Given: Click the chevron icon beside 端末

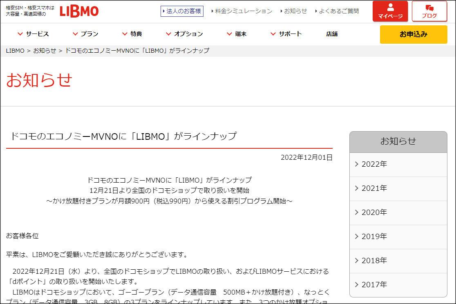Looking at the screenshot, I should 230,34.
